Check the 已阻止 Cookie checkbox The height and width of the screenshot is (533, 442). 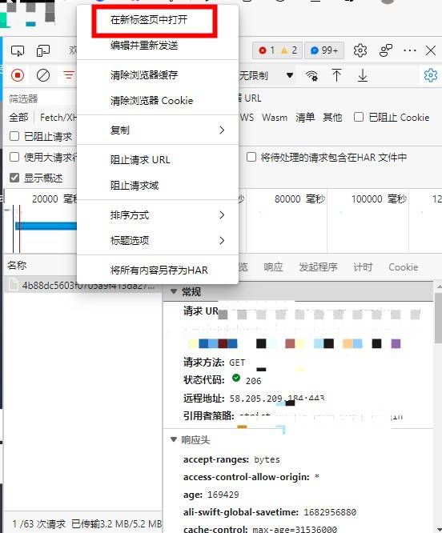[x=359, y=117]
